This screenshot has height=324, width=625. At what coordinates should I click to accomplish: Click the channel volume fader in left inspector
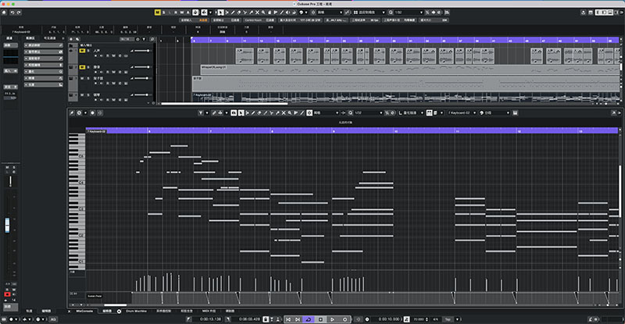click(x=7, y=225)
